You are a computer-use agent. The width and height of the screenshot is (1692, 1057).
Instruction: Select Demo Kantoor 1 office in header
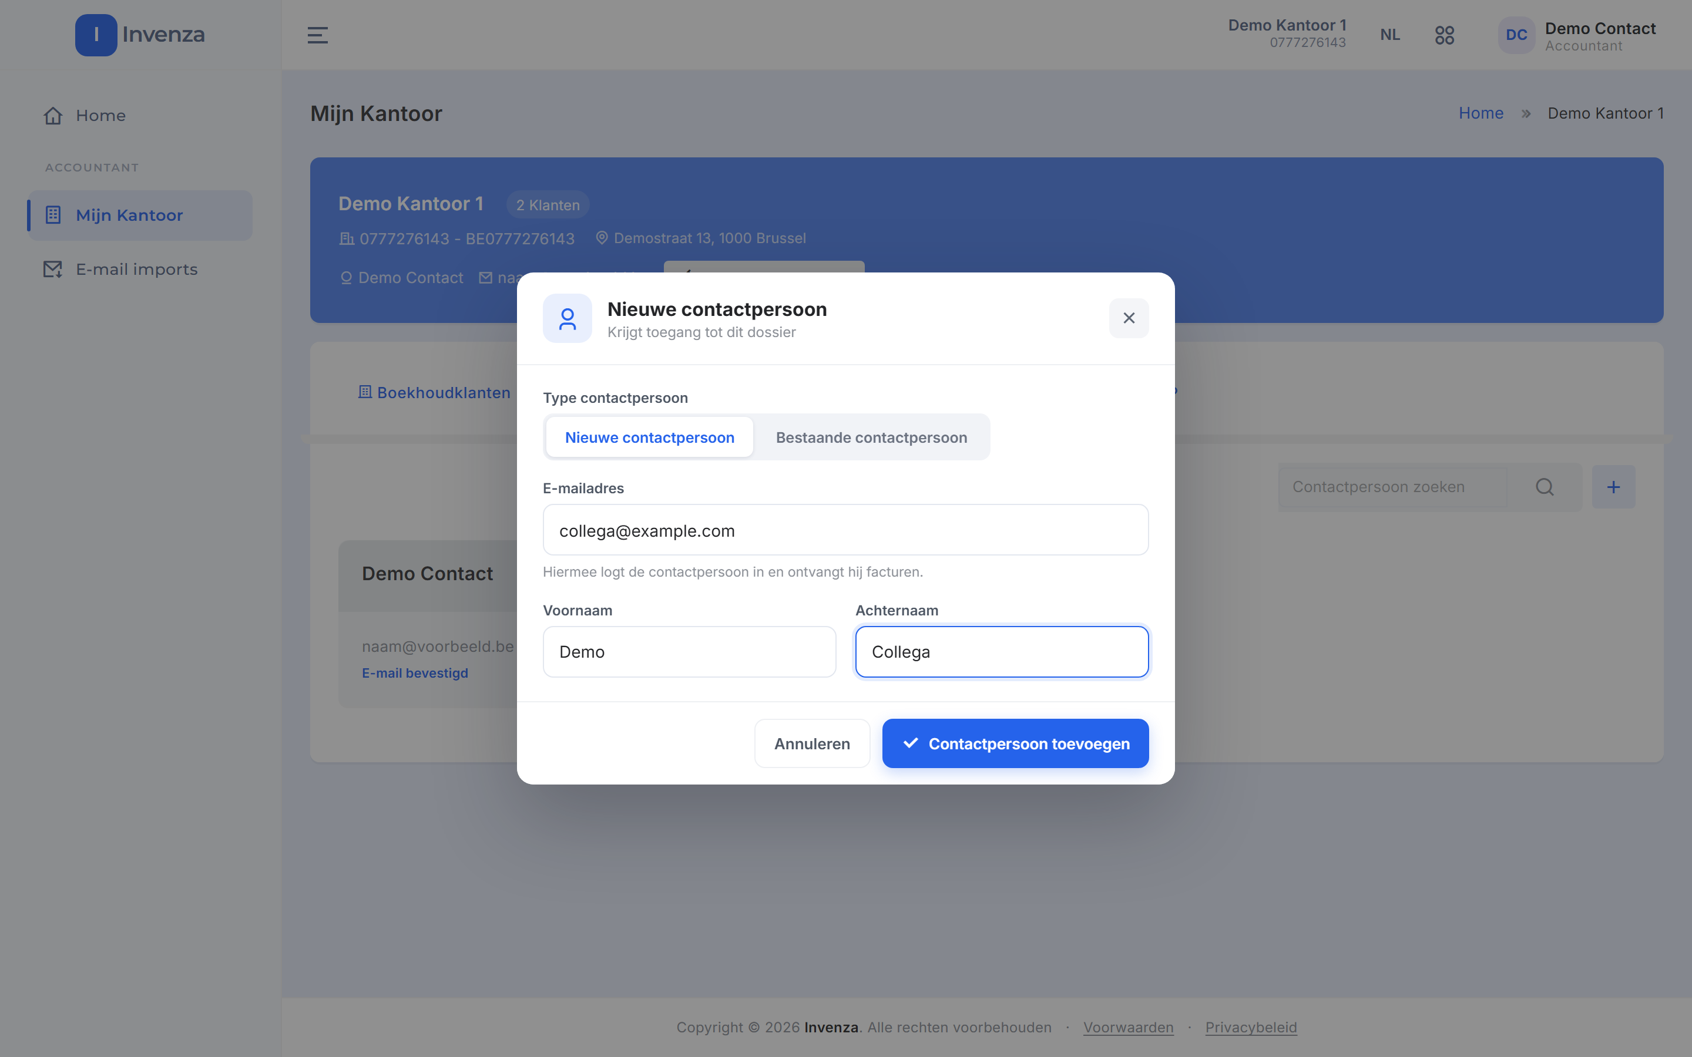1287,33
